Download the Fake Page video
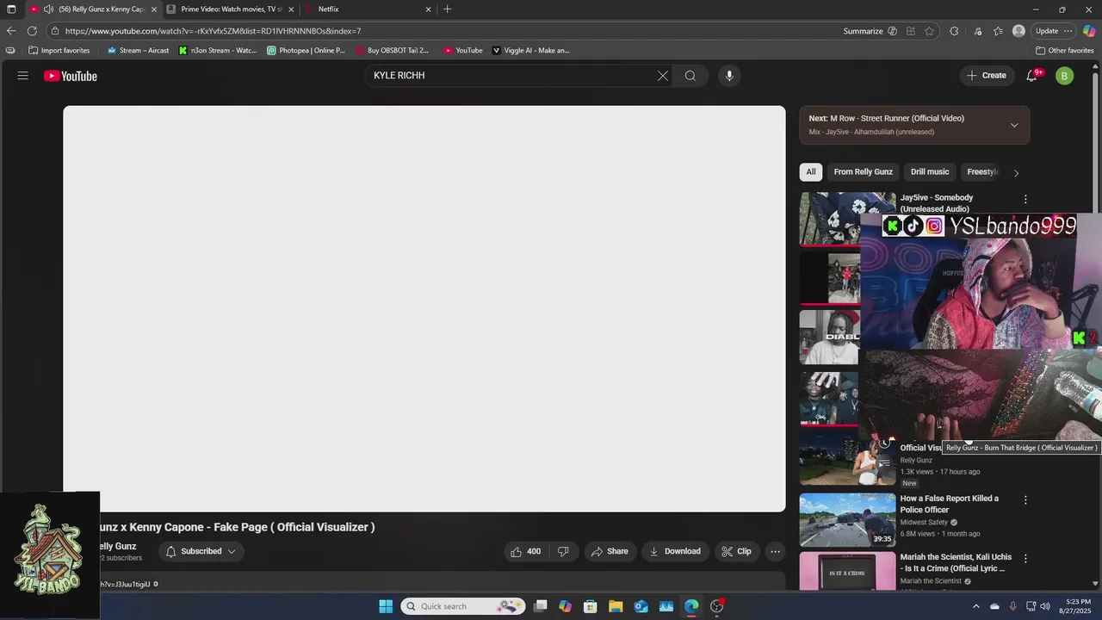 point(675,551)
